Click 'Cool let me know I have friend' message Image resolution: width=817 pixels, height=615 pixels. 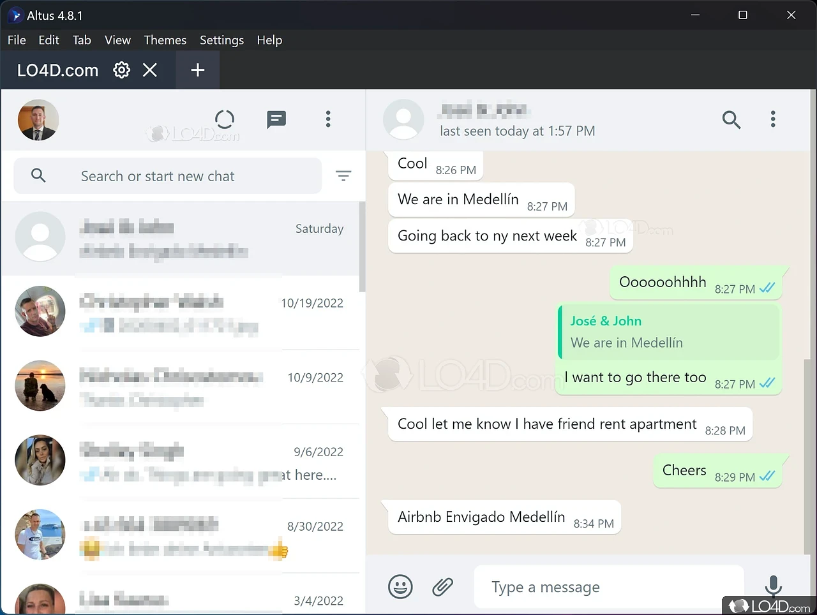coord(571,425)
